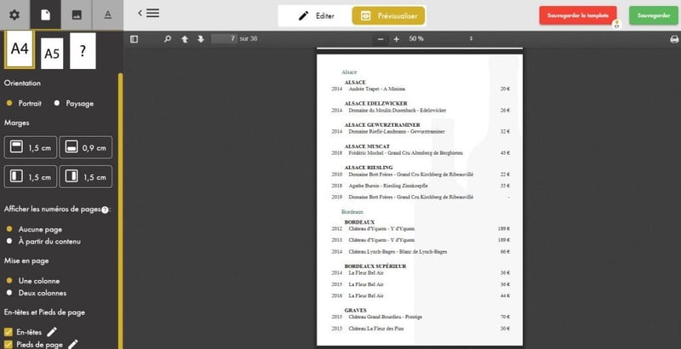Switch to the image tab
Viewport: 681px width, 349px height.
[x=77, y=15]
